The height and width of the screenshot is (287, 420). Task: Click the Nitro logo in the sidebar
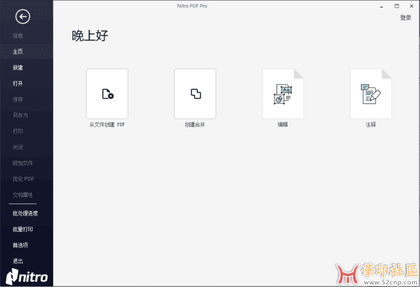[x=27, y=276]
